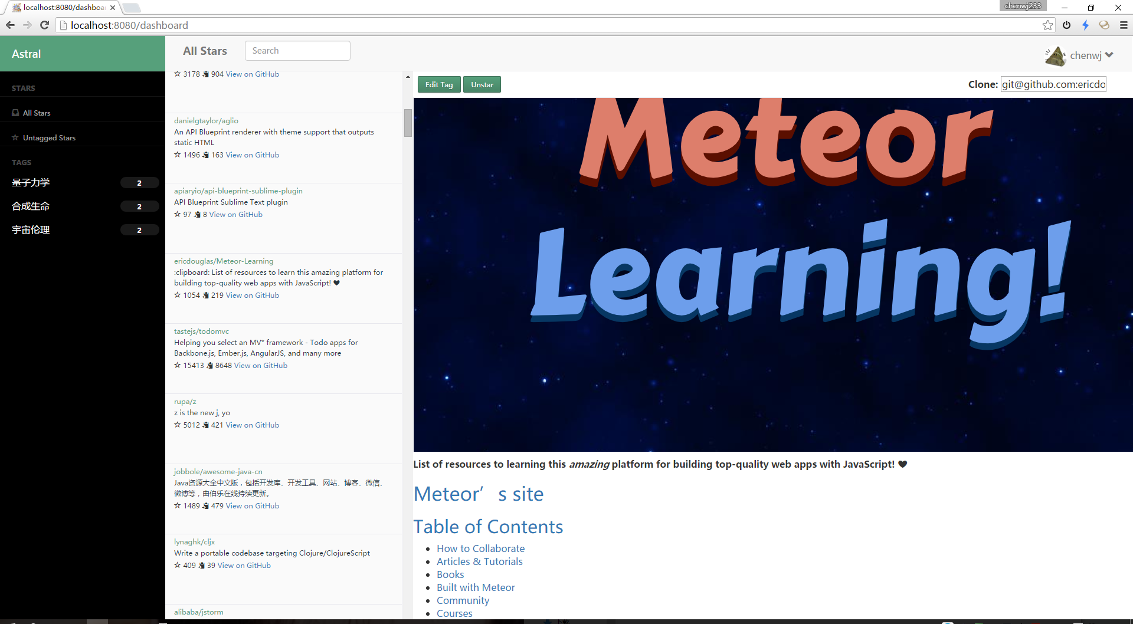View Meteor-Learning on GitHub link
The image size is (1133, 624).
point(252,295)
